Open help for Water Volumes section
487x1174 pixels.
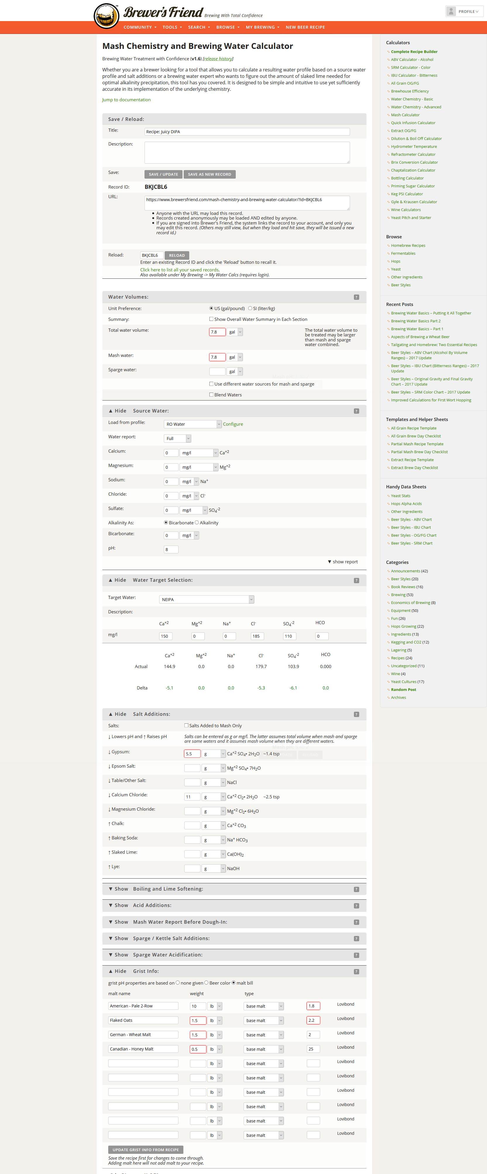coord(356,297)
